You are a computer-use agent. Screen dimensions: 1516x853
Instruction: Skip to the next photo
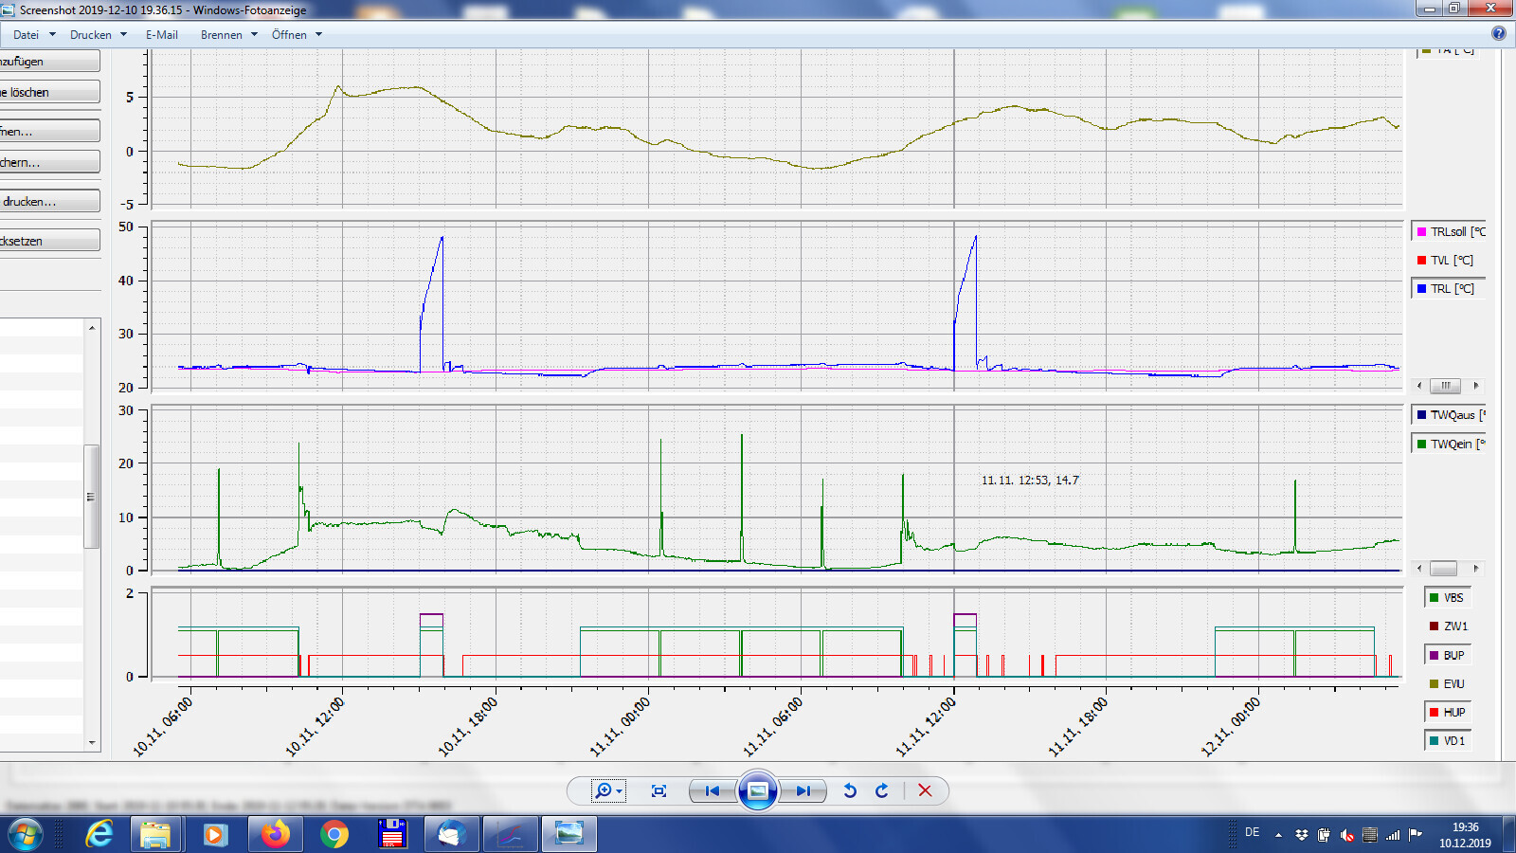click(803, 790)
